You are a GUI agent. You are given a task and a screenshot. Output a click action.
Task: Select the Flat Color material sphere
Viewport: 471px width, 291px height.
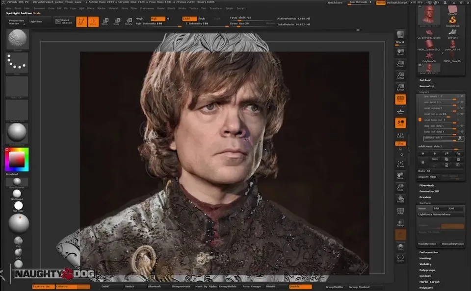[18, 206]
